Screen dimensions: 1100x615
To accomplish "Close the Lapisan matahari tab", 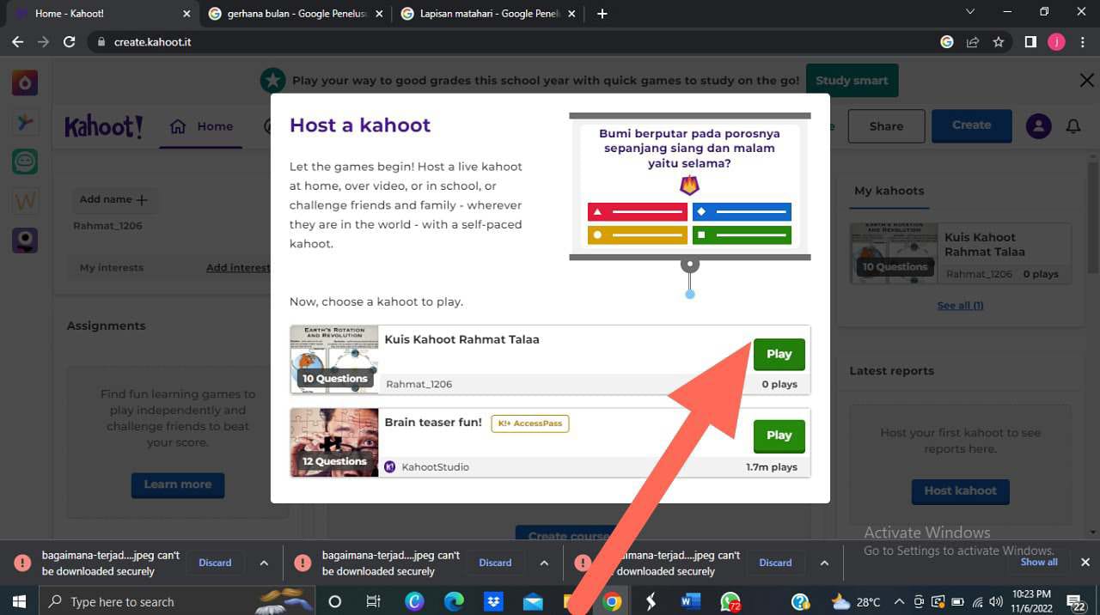I will coord(571,14).
